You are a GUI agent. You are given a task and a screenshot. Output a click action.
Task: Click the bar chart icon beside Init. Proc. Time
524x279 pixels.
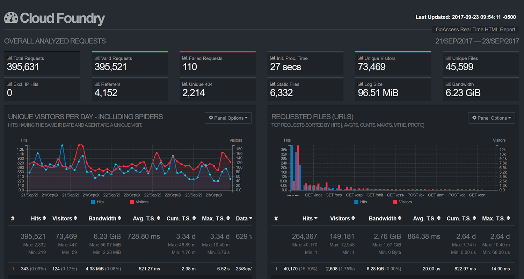click(272, 58)
